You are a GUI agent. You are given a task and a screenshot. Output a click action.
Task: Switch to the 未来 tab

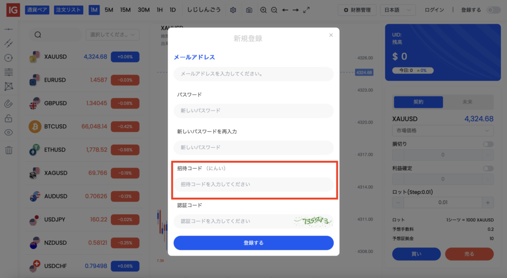(x=467, y=102)
